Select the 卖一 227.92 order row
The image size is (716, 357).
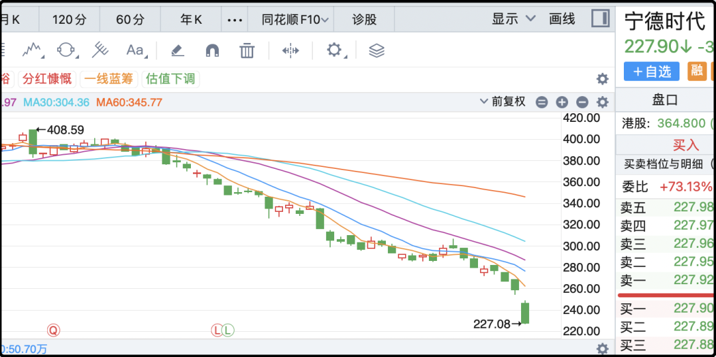[666, 280]
